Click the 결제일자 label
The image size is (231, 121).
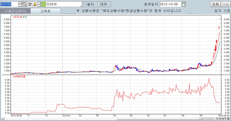click(151, 4)
